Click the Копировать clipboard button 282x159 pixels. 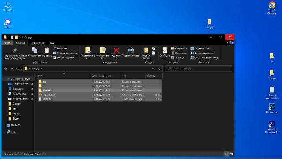[x=34, y=52]
